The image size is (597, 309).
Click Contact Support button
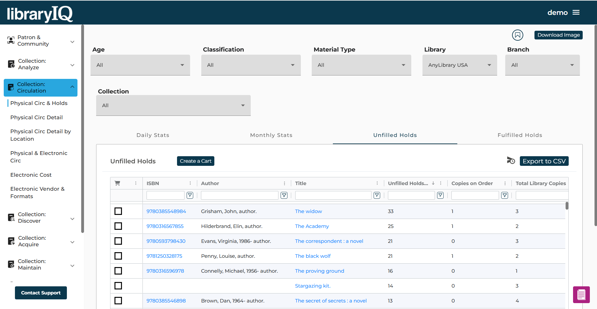click(x=41, y=293)
